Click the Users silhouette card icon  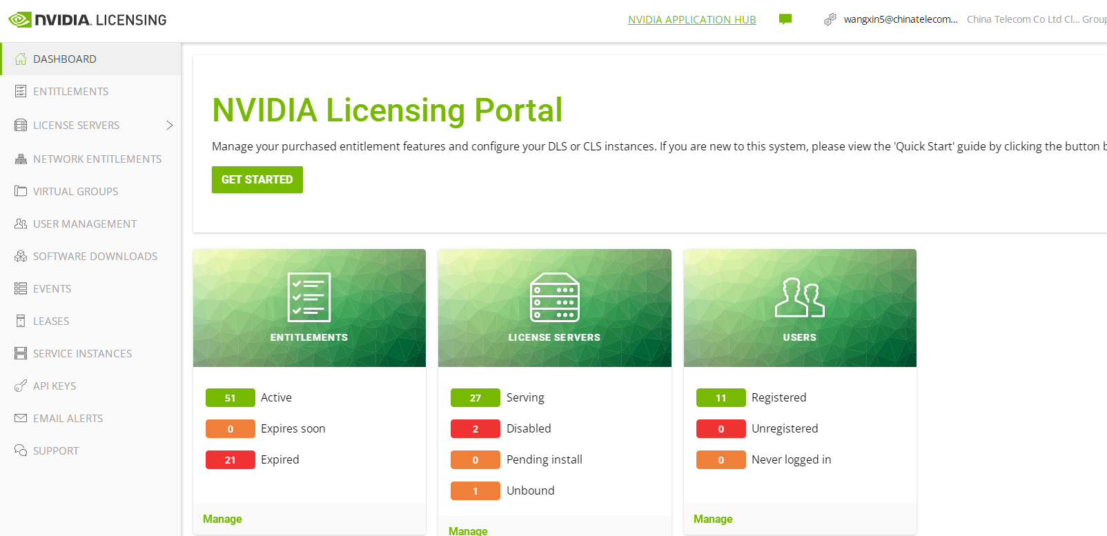(799, 297)
